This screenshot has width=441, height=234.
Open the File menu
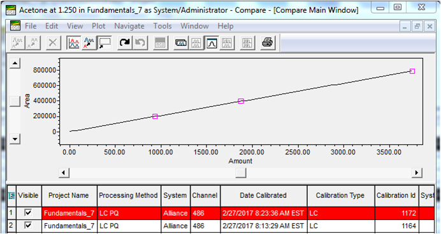31,26
